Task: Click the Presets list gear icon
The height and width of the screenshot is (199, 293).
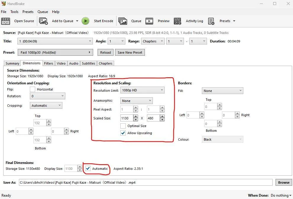Action: [211, 21]
